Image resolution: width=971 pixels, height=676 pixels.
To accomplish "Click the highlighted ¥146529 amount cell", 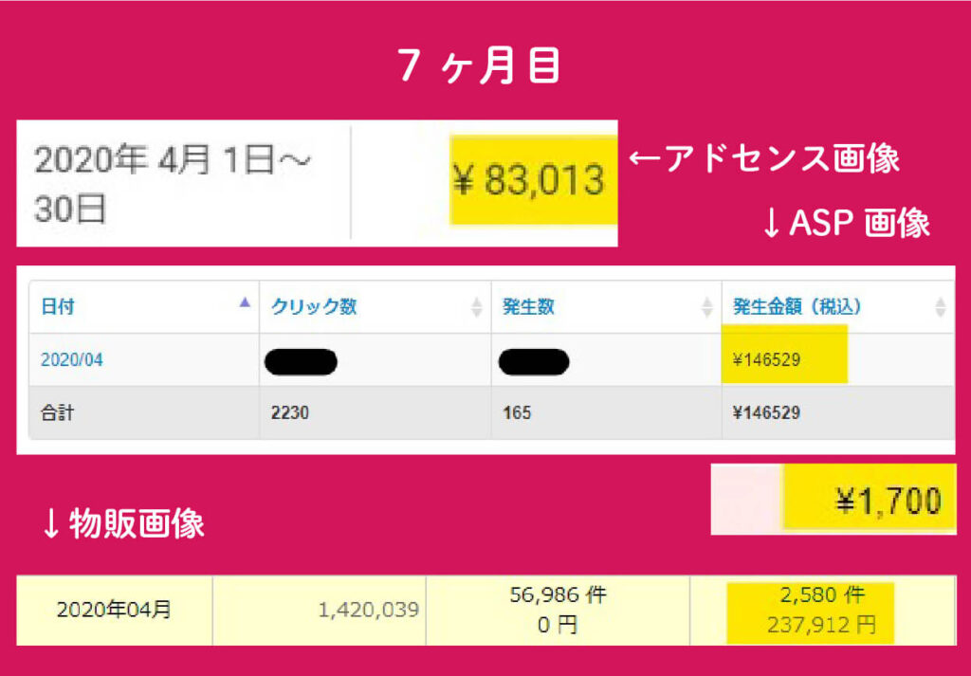I will pyautogui.click(x=766, y=359).
